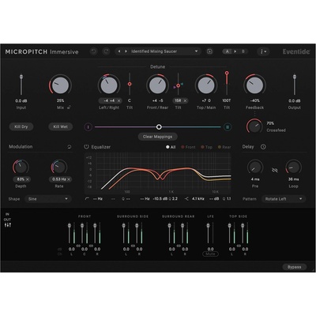Load the previous preset with left arrow
The height and width of the screenshot is (316, 316).
click(119, 51)
